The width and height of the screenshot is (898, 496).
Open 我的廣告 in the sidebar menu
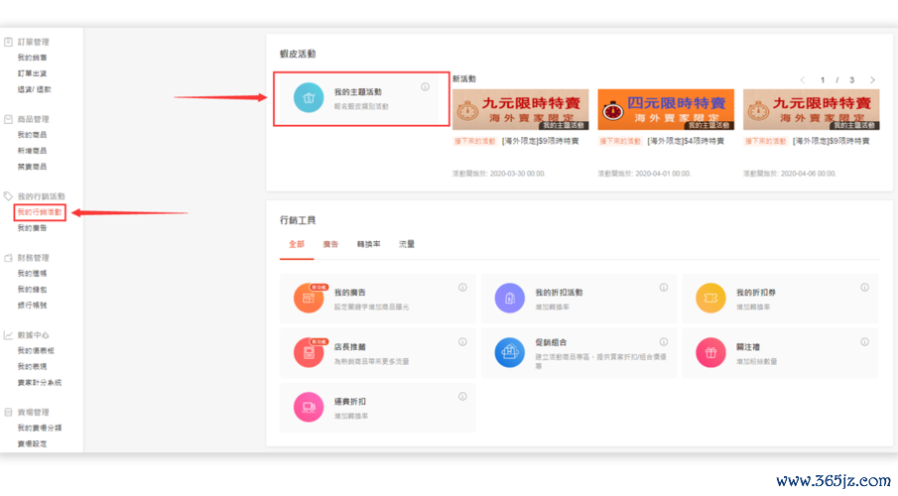32,228
